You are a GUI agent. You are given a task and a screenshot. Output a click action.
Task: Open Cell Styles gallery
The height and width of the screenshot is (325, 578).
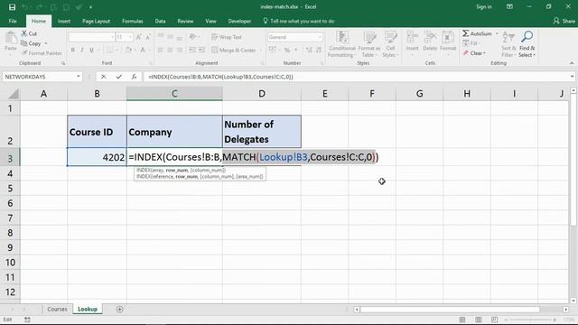pyautogui.click(x=390, y=44)
